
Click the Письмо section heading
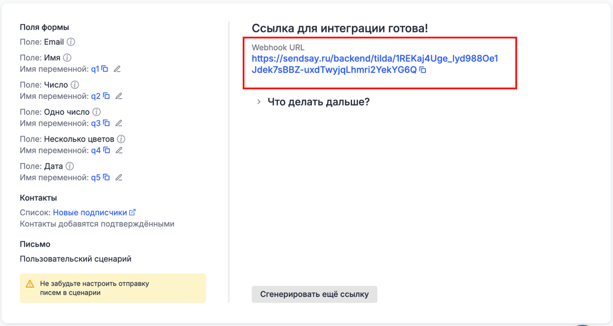tap(35, 244)
